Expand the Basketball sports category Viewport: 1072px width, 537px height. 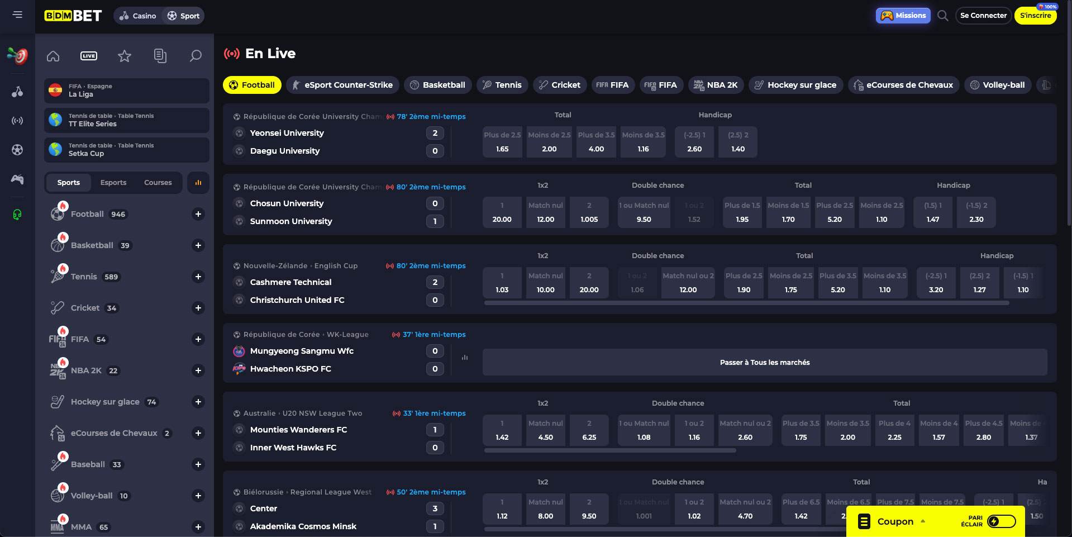pos(198,245)
